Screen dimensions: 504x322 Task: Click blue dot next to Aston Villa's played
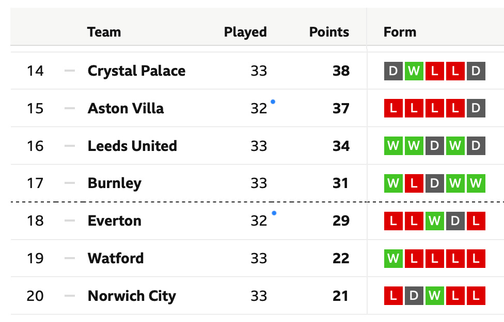273,102
